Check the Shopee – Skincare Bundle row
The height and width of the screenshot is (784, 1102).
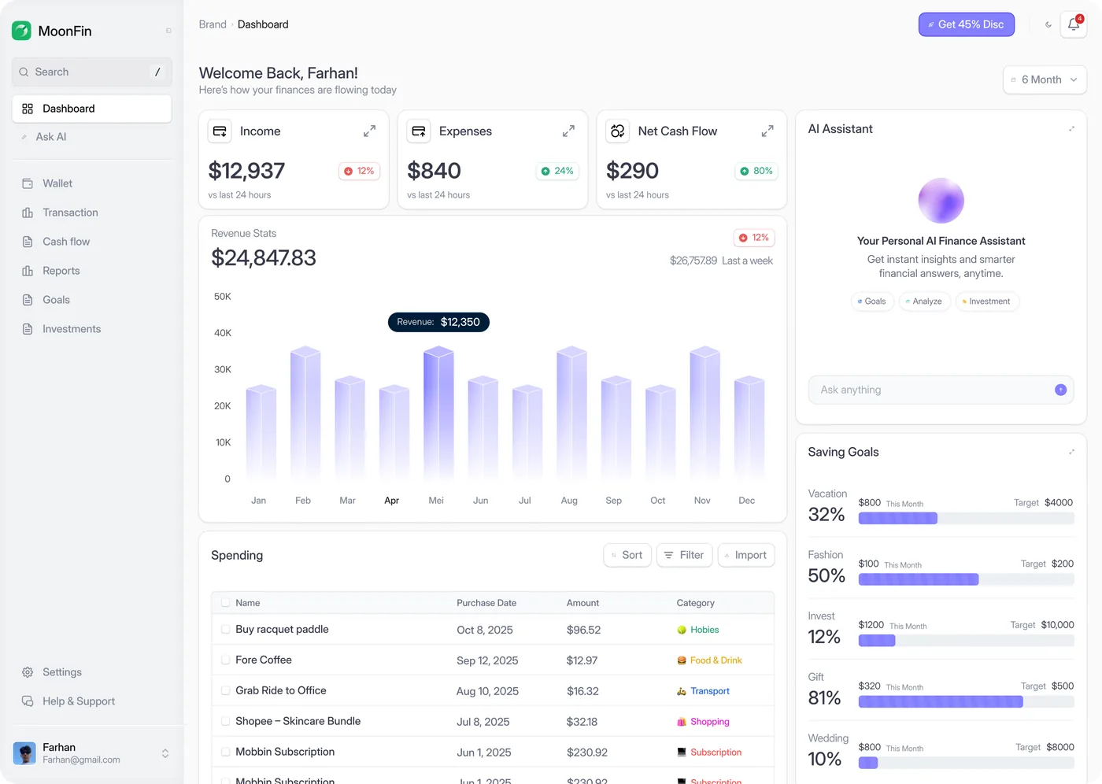[226, 721]
